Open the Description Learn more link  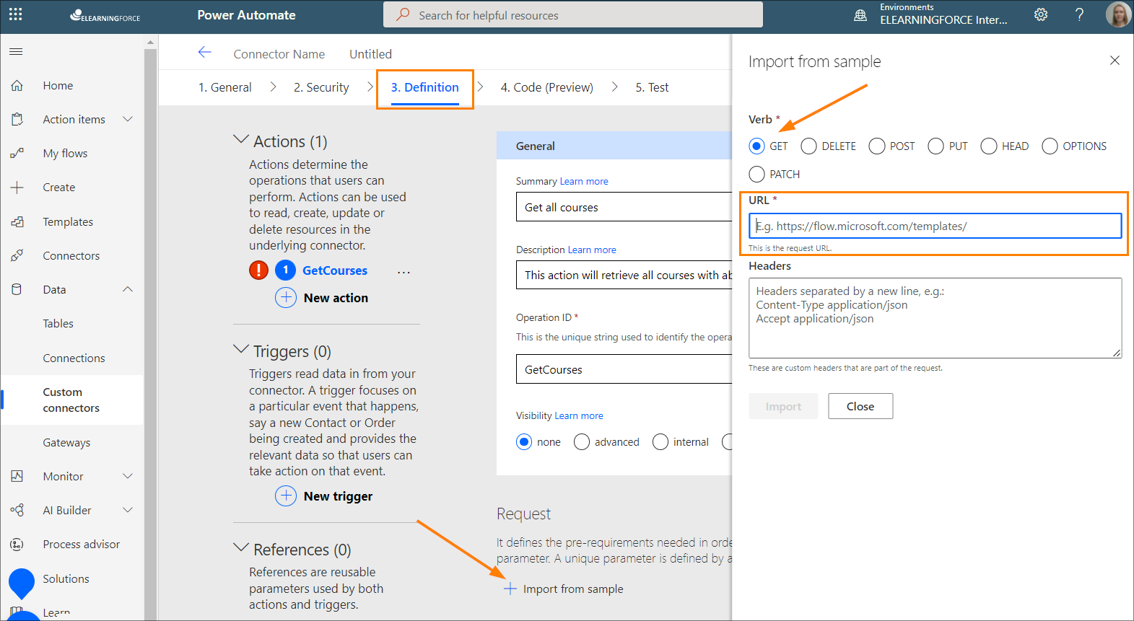tap(592, 250)
